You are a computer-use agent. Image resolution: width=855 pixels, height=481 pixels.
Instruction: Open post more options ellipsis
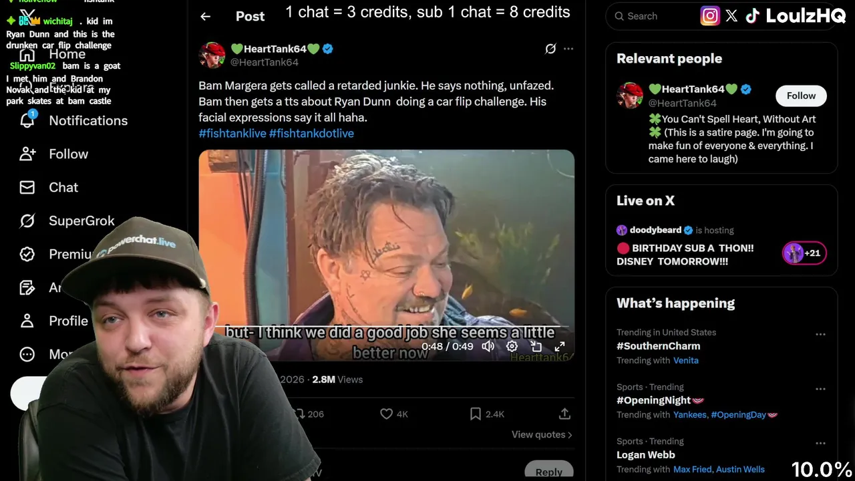(568, 49)
